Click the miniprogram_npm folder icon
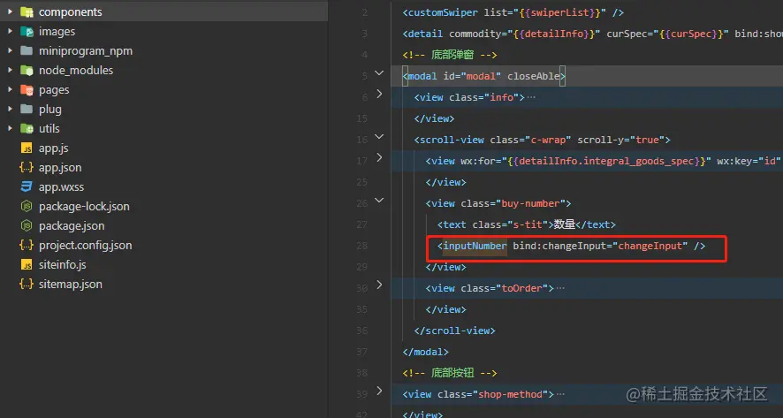Viewport: 783px width, 418px height. point(27,51)
